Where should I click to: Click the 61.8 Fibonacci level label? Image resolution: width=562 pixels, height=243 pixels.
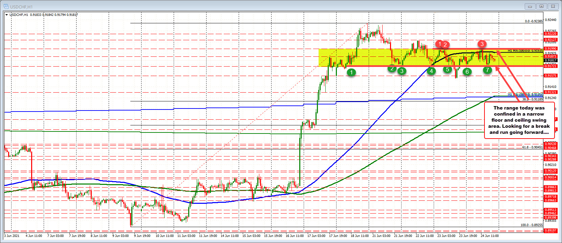point(532,147)
